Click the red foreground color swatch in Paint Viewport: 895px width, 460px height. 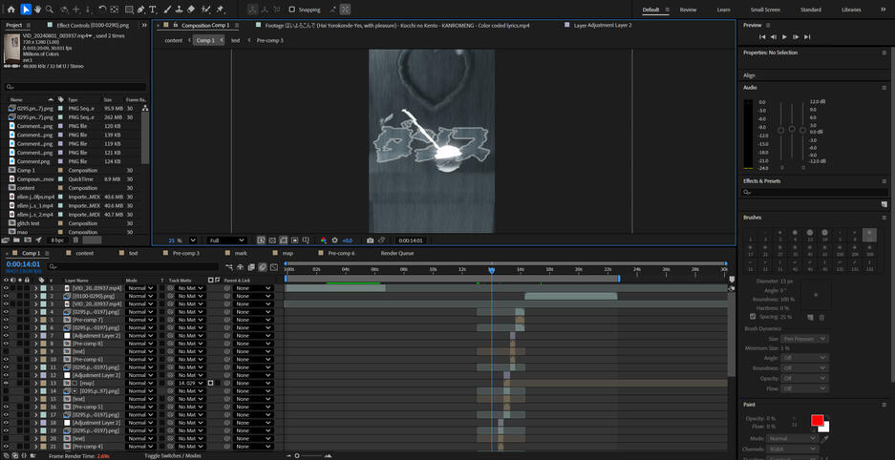[x=817, y=420]
